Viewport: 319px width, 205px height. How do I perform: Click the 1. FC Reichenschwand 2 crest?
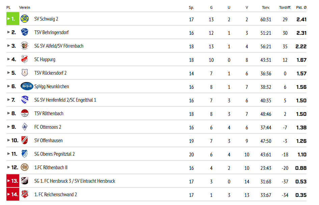(x=25, y=194)
